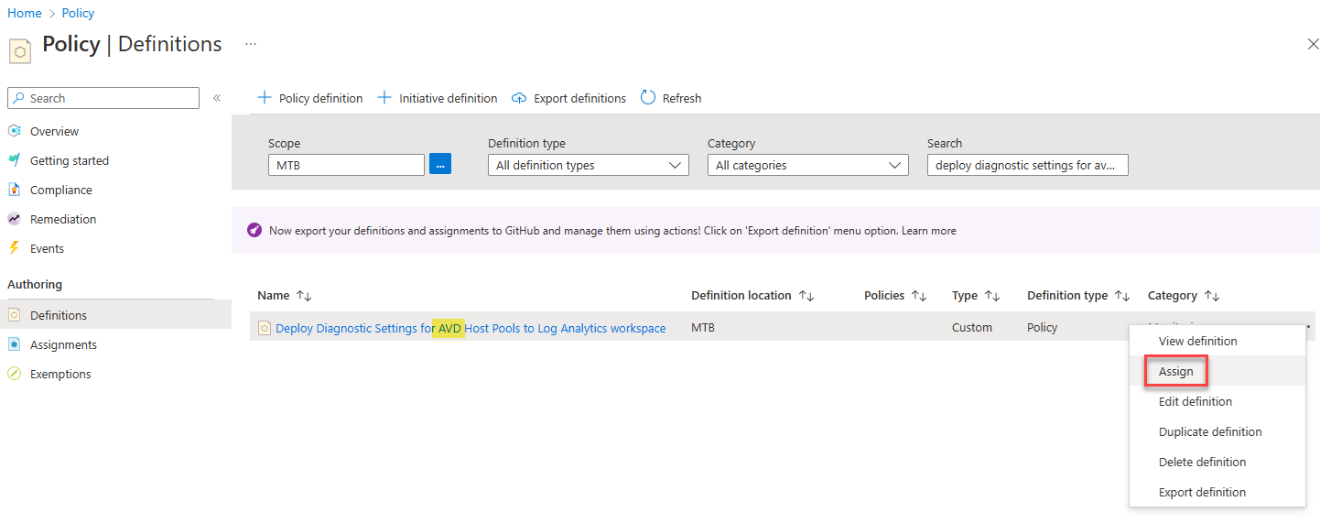Click the plus icon for Initiative definition
This screenshot has width=1320, height=523.
tap(384, 97)
